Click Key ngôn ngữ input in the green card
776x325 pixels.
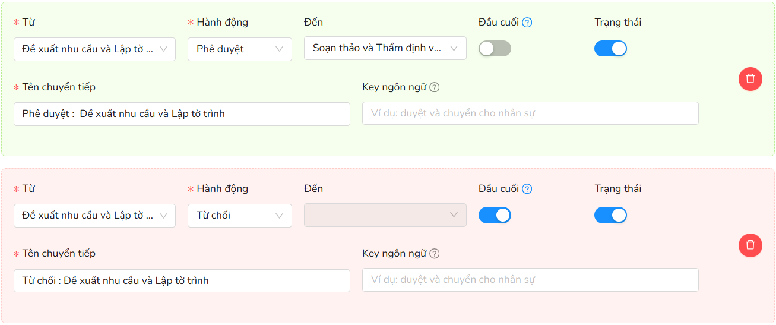tap(530, 113)
